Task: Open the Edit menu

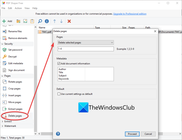Action: coord(10,8)
